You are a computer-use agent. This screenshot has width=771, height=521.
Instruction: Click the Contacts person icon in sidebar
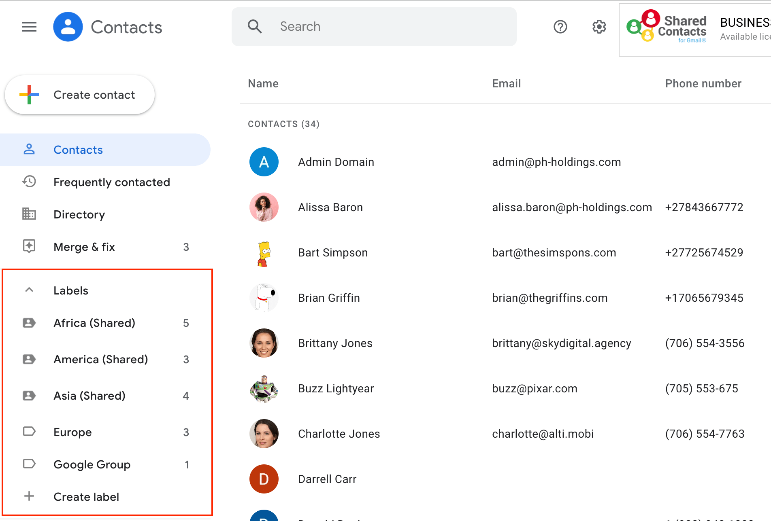pos(29,149)
